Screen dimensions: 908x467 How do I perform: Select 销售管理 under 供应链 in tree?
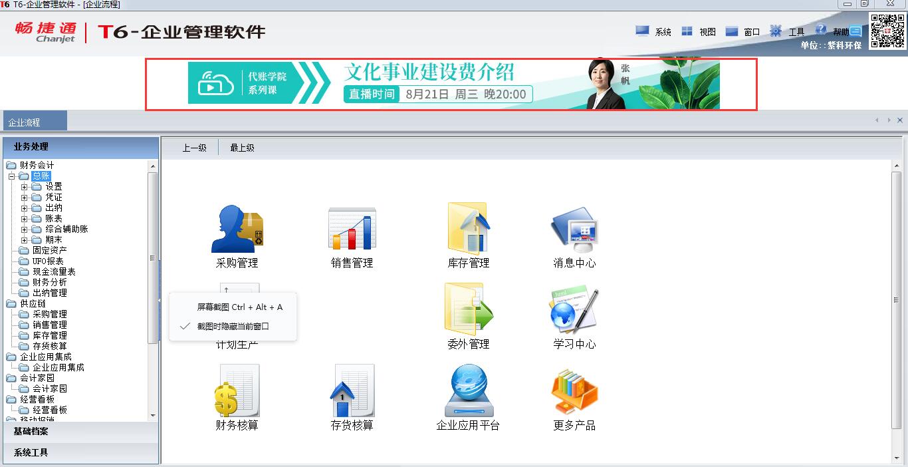[x=50, y=325]
